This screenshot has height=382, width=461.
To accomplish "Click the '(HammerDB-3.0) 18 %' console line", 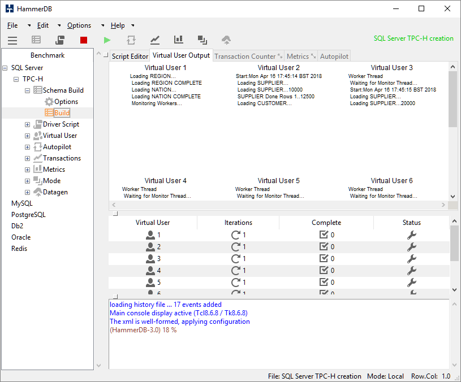I will pos(143,330).
